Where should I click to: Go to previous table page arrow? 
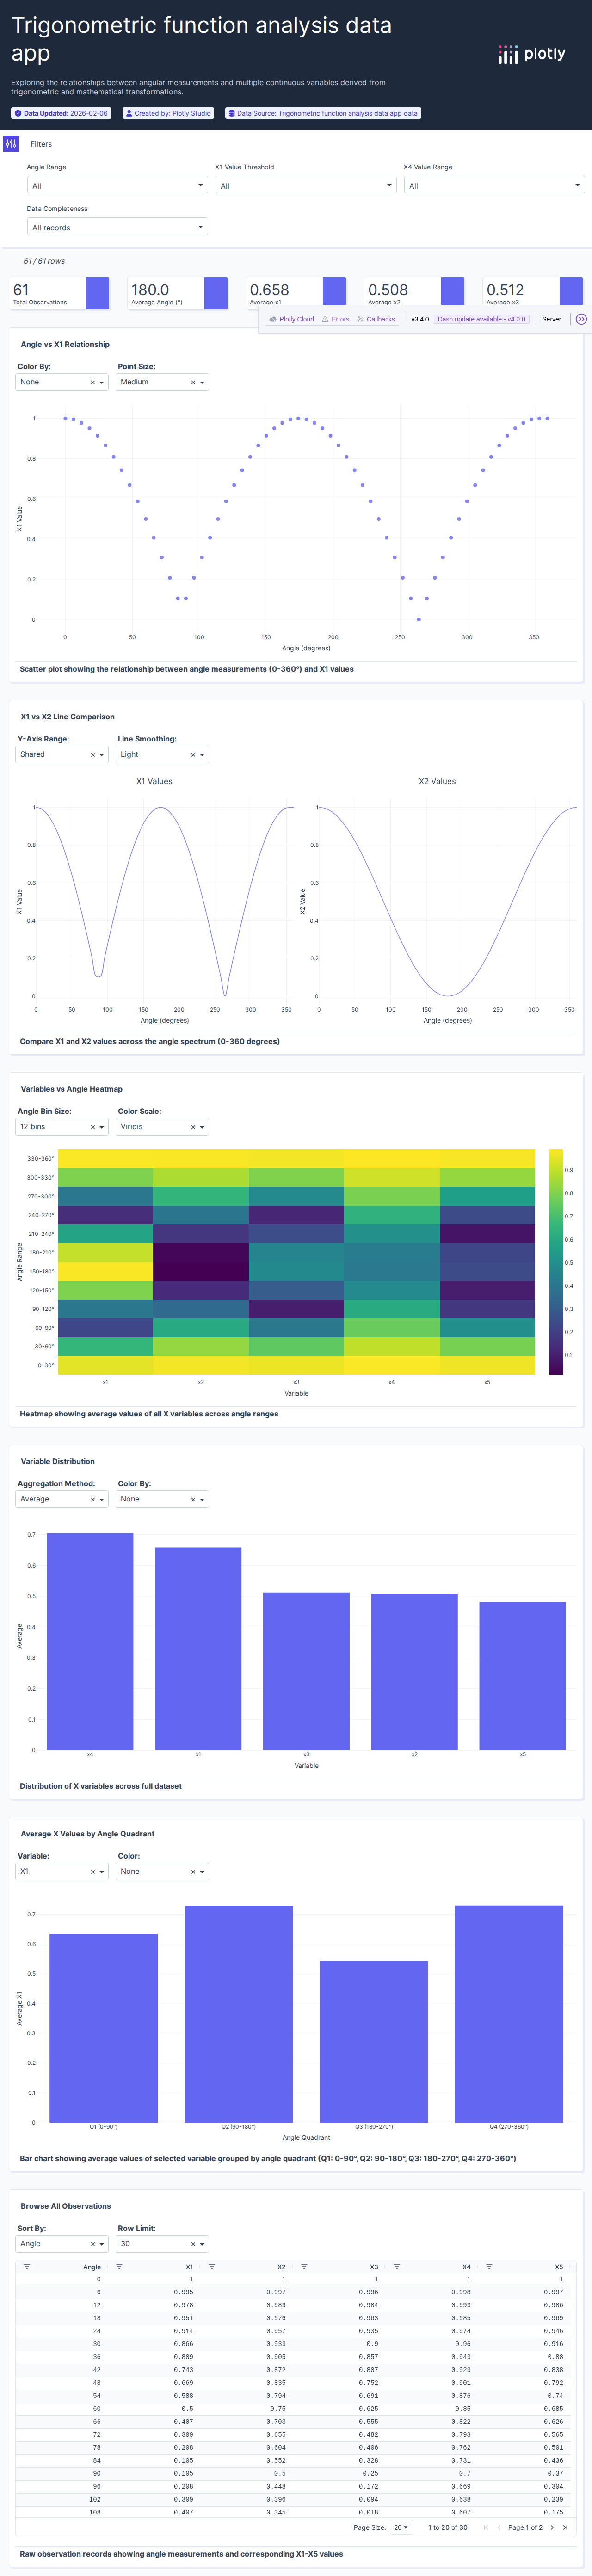(x=499, y=2527)
